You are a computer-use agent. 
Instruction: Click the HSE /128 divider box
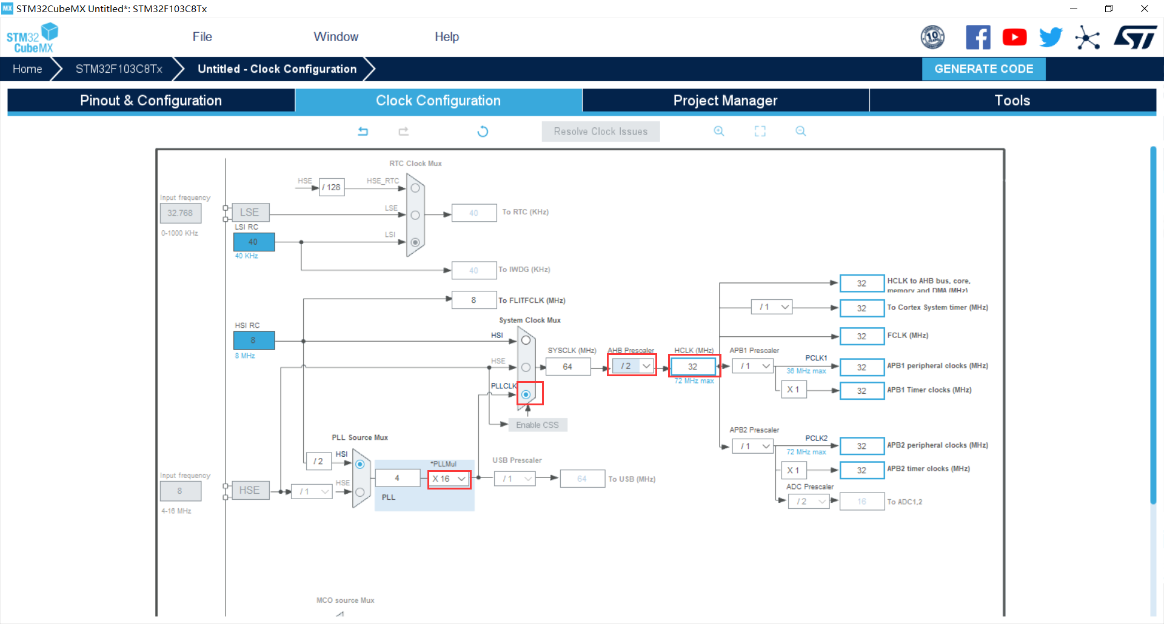click(x=332, y=187)
